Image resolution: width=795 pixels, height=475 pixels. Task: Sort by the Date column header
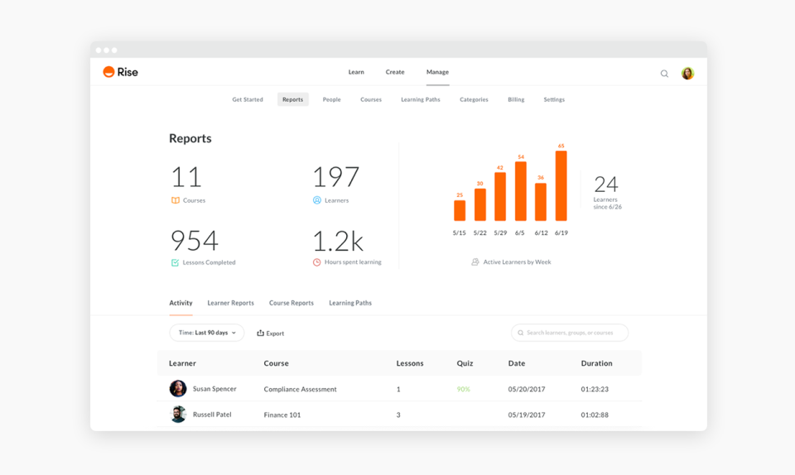click(517, 363)
